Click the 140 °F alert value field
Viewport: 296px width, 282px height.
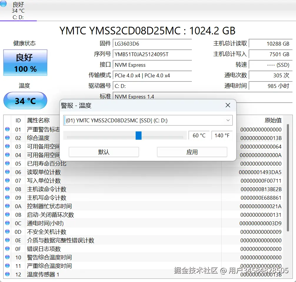[x=222, y=136]
